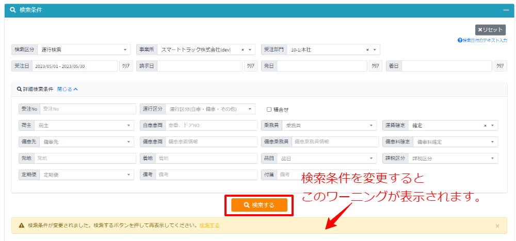Open the 課税区分 dropdown

click(453, 159)
